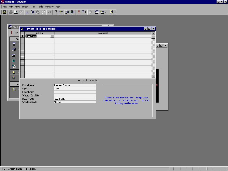The height and width of the screenshot is (171, 228).
Task: Open the Office Assistant dropdown at toolbar end
Action: coord(115,12)
